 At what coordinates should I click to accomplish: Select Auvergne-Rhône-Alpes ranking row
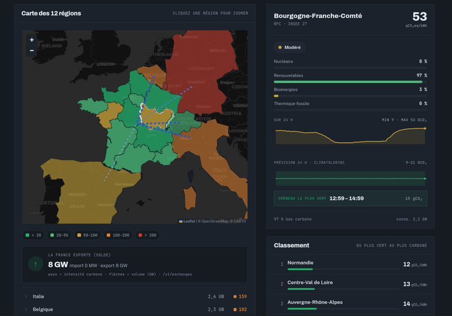pos(350,304)
